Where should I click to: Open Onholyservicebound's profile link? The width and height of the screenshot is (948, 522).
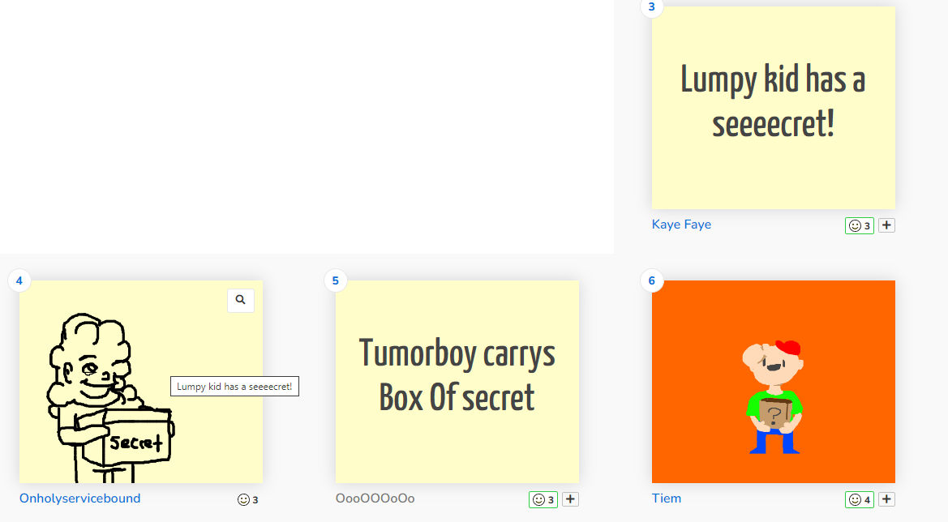click(x=79, y=498)
